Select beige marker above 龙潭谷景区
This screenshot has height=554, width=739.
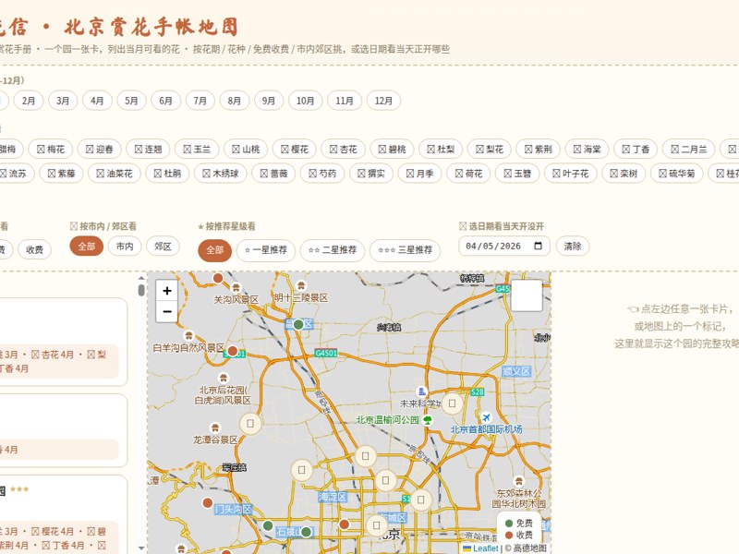point(250,424)
